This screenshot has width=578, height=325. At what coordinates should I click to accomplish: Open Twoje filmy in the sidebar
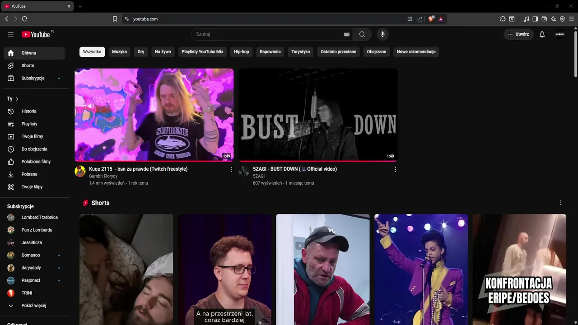[34, 136]
